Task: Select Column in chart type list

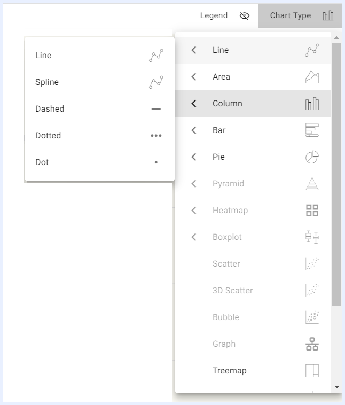Action: [x=253, y=104]
